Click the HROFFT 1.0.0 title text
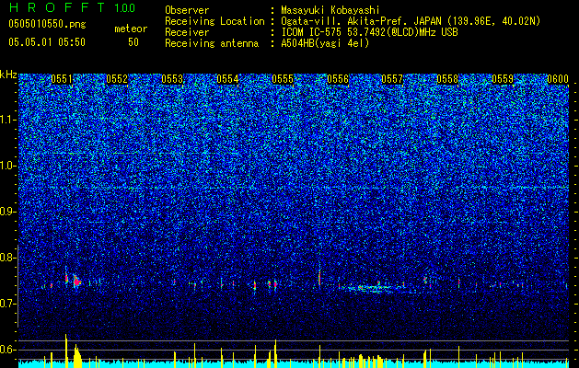This screenshot has width=579, height=368. pos(72,7)
